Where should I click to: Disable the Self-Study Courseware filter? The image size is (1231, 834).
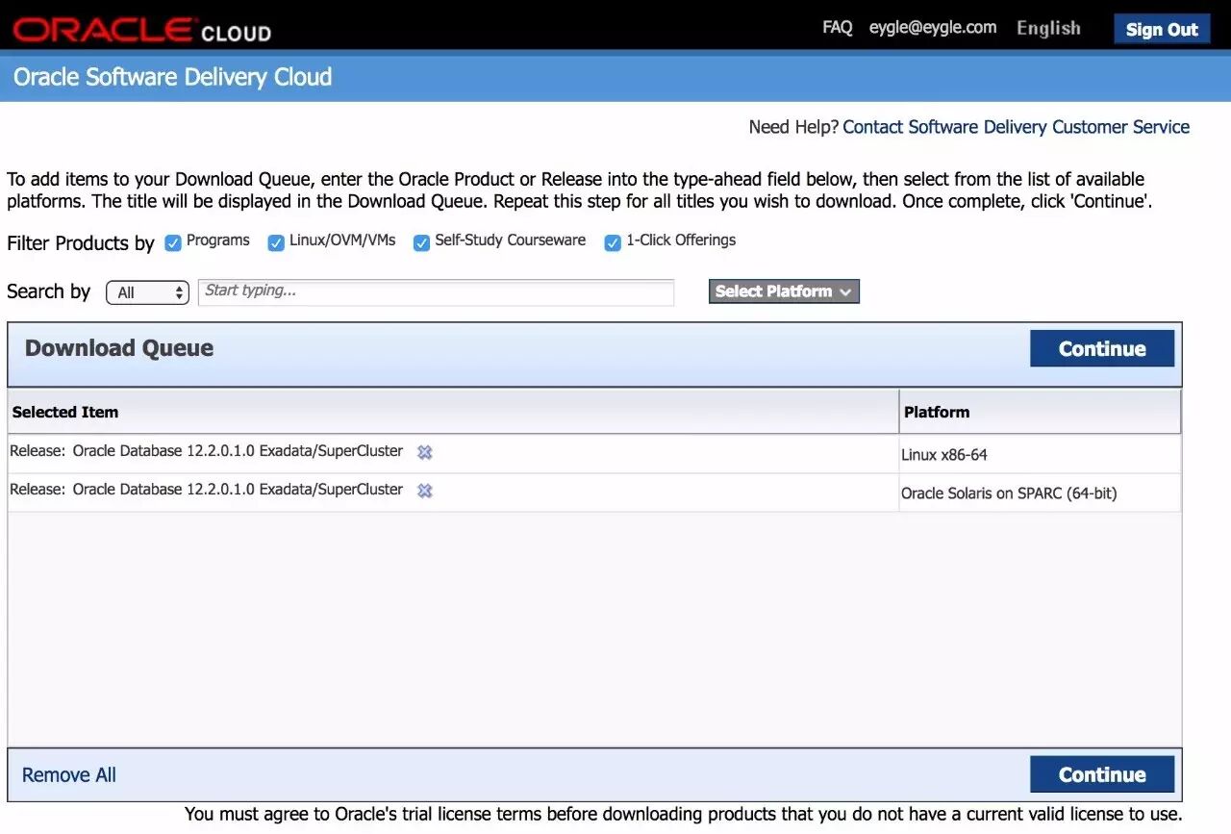coord(421,243)
